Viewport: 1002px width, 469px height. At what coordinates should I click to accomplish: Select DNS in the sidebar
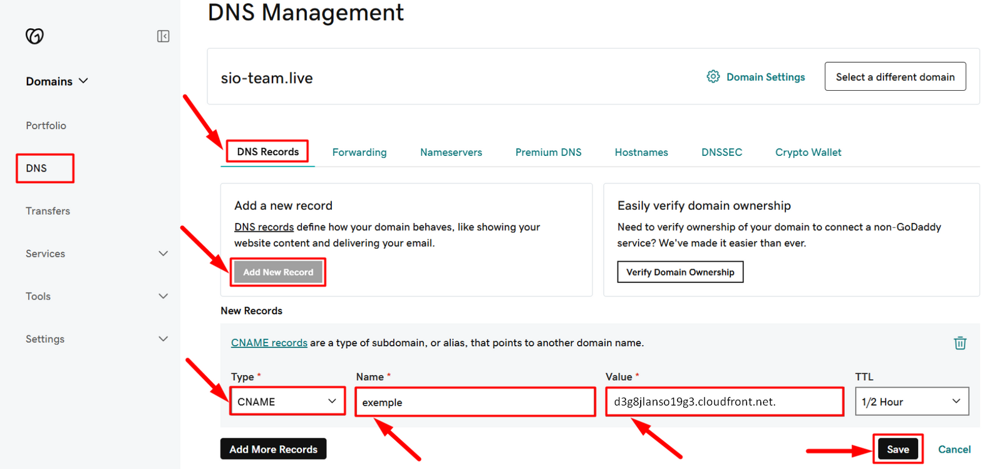coord(36,168)
